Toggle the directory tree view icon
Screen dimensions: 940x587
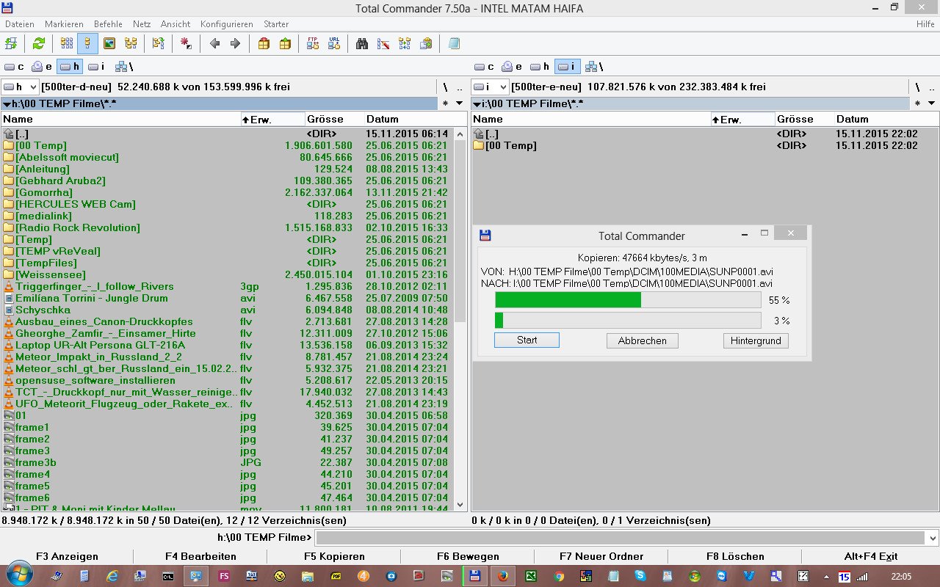[131, 43]
